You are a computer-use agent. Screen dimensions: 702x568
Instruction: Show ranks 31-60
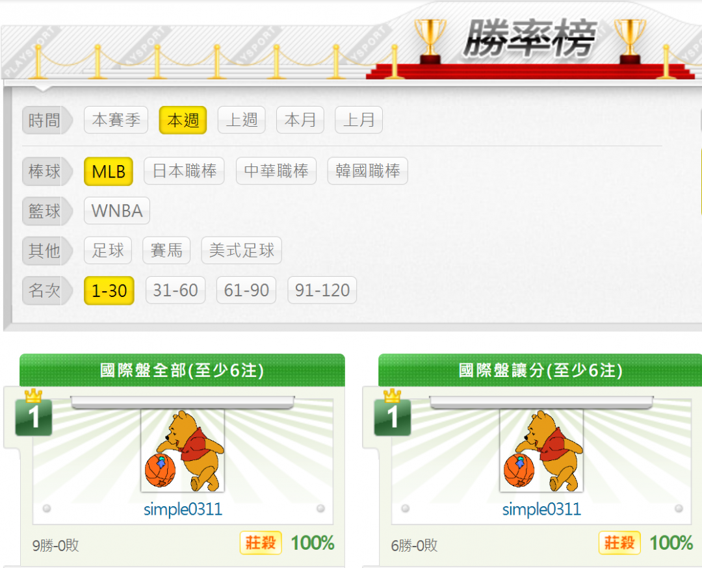pos(175,290)
